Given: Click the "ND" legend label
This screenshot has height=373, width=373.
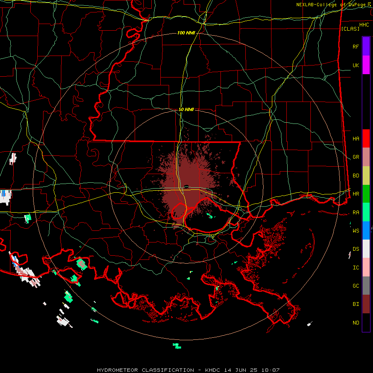Looking at the screenshot, I should pyautogui.click(x=356, y=322).
